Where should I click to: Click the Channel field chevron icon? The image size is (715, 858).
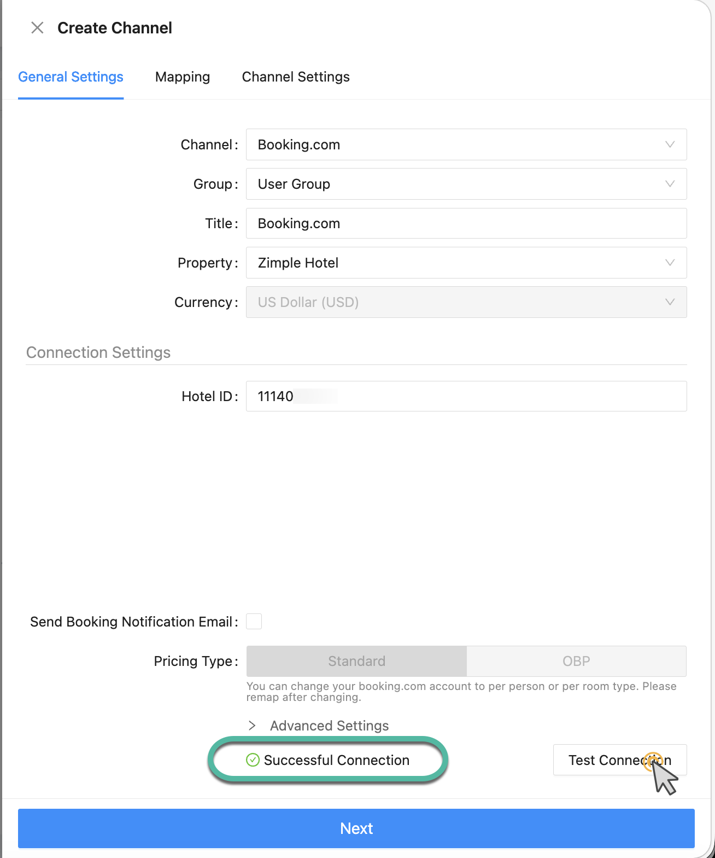670,144
